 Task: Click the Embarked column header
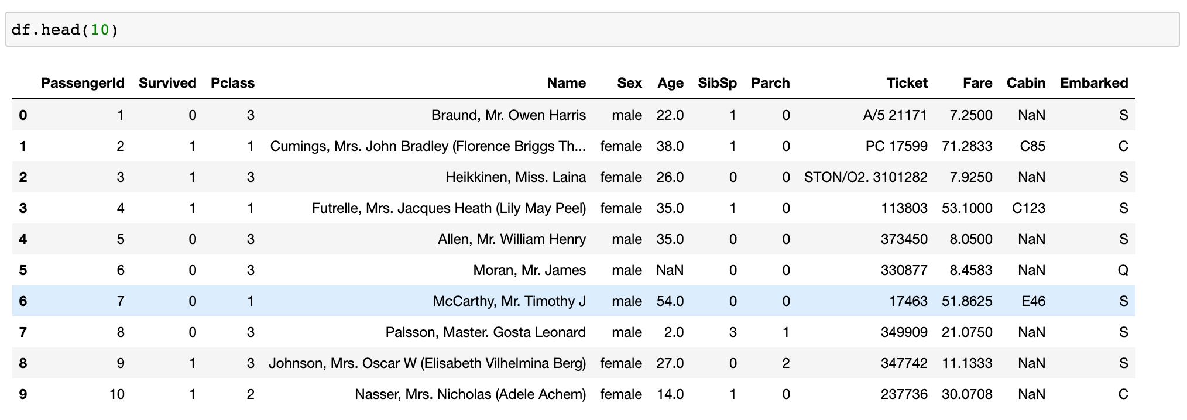coord(1093,83)
